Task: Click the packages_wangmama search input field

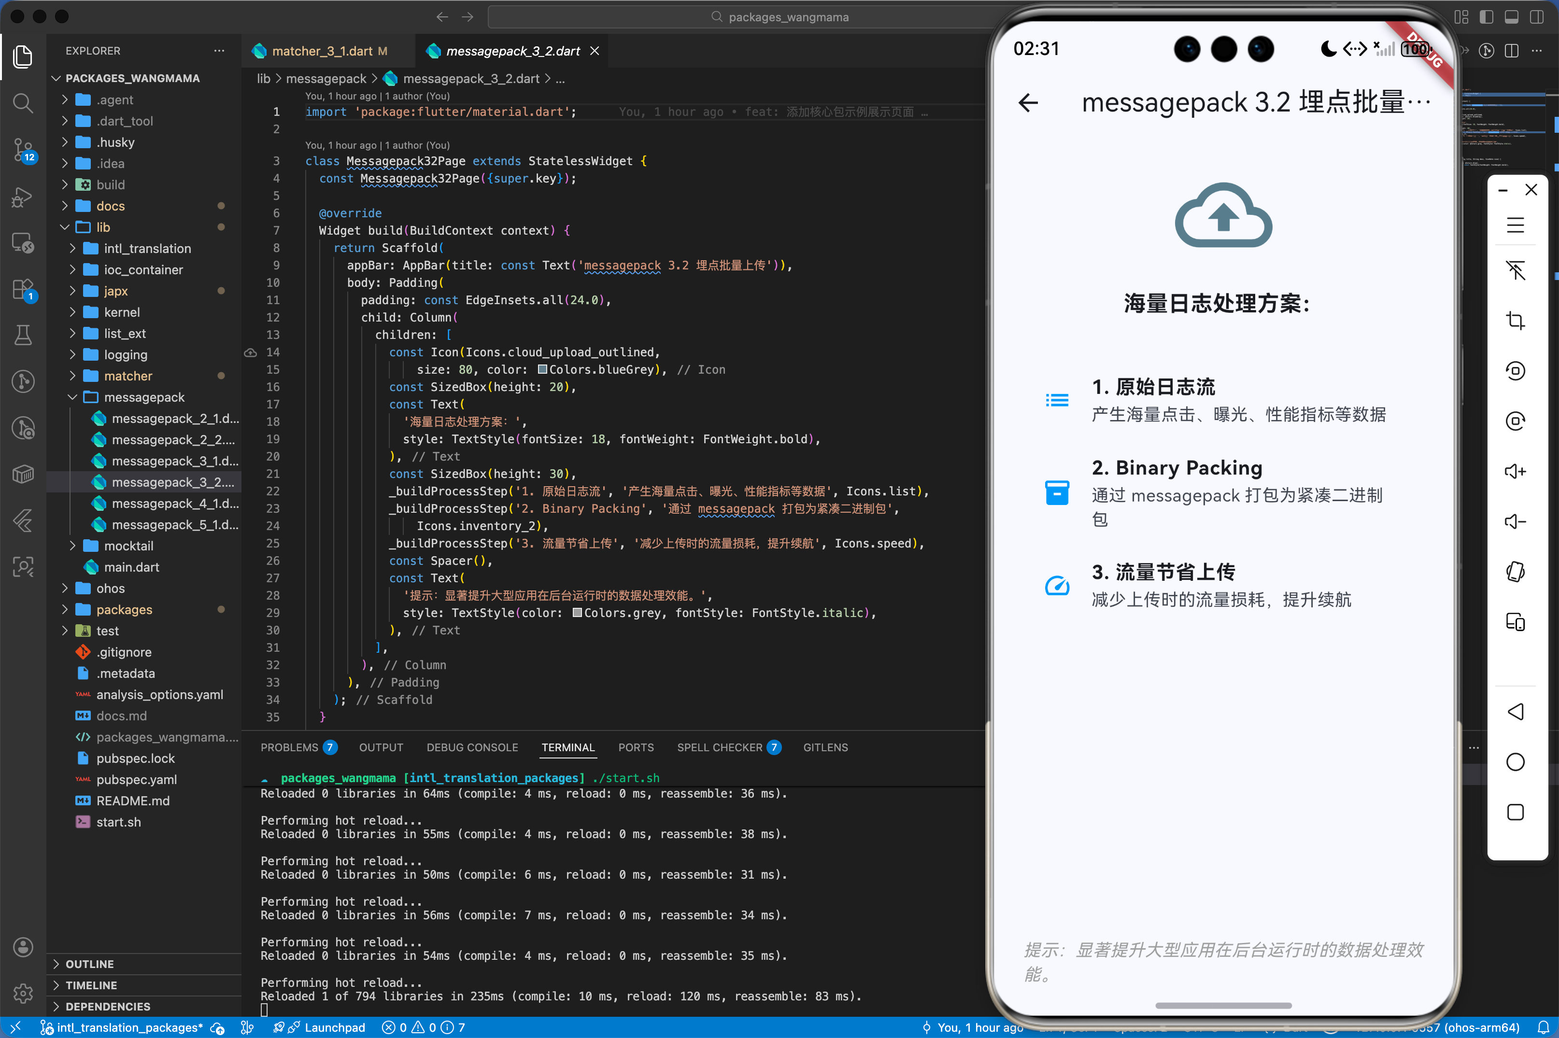Action: [x=787, y=16]
